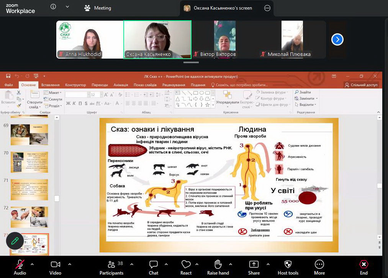Open the Share screen option

pyautogui.click(x=254, y=265)
